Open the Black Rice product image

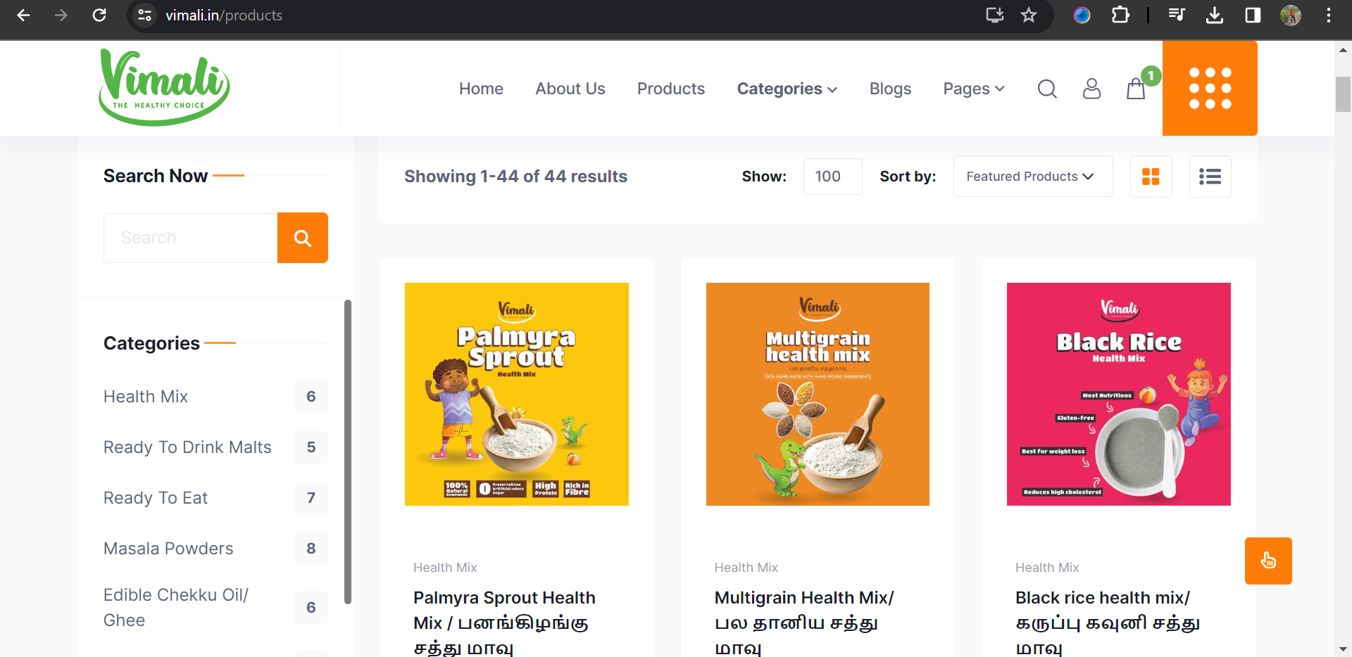pyautogui.click(x=1119, y=394)
